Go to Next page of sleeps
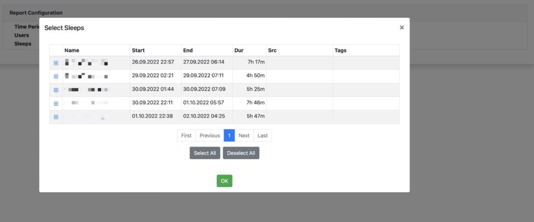The height and width of the screenshot is (222, 534). [x=244, y=135]
